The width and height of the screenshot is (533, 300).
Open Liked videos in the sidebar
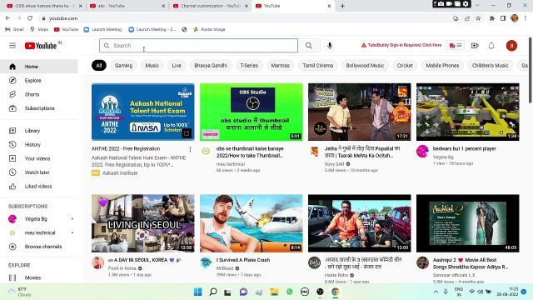[x=39, y=187]
